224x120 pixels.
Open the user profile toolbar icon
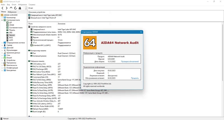[20, 8]
